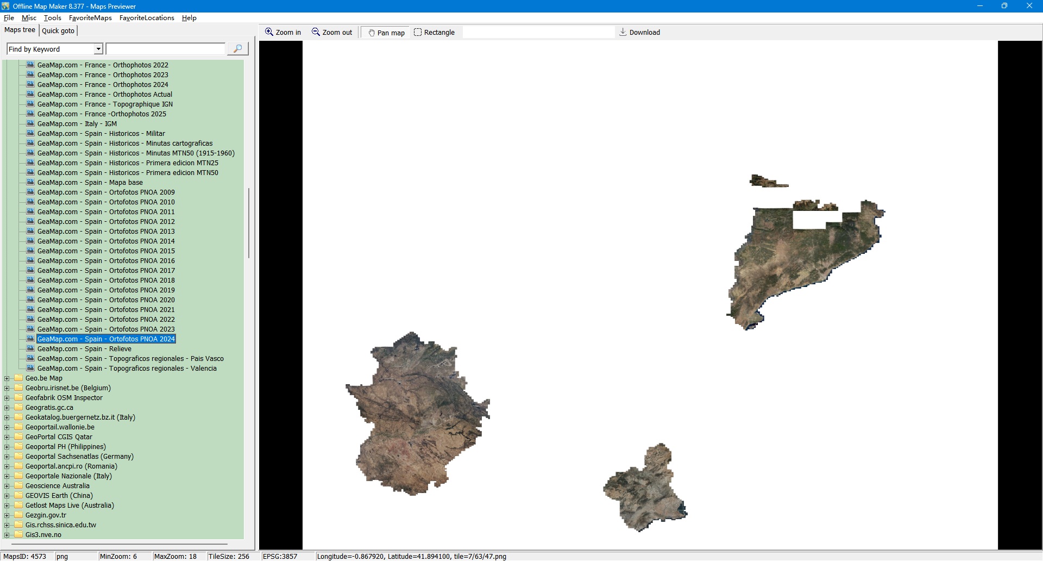Click the Download button
Viewport: 1043px width, 561px height.
[x=639, y=33]
